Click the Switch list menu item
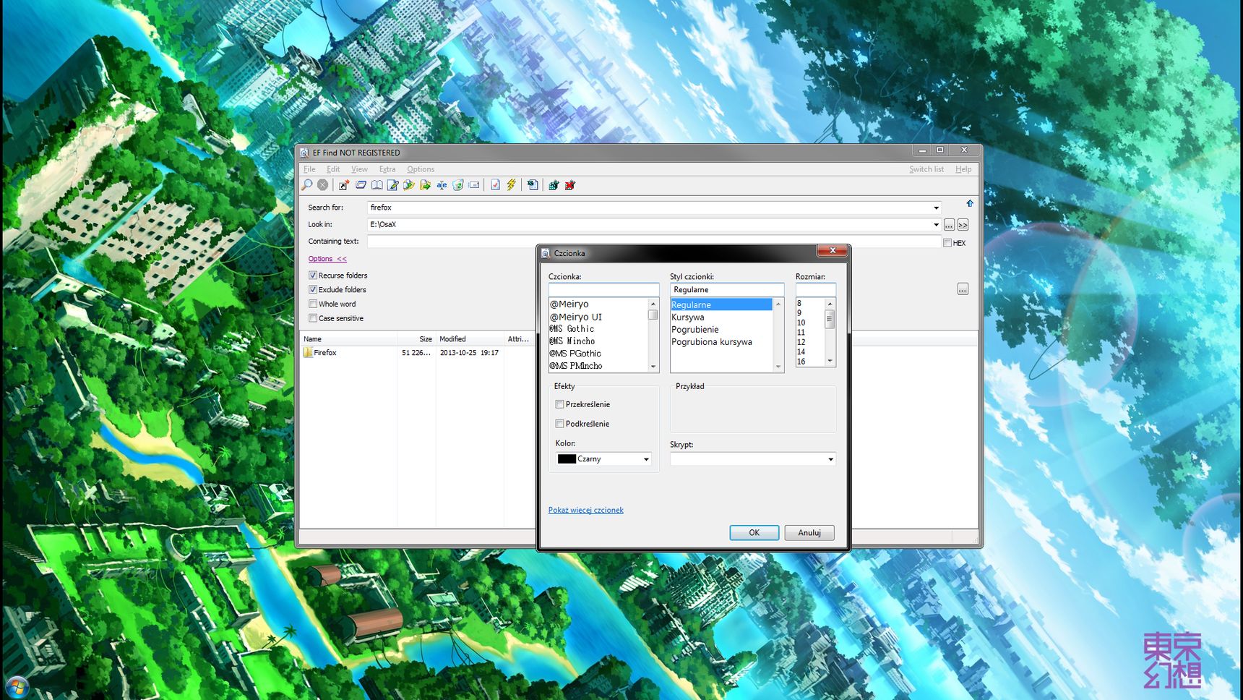1243x700 pixels. (x=926, y=169)
